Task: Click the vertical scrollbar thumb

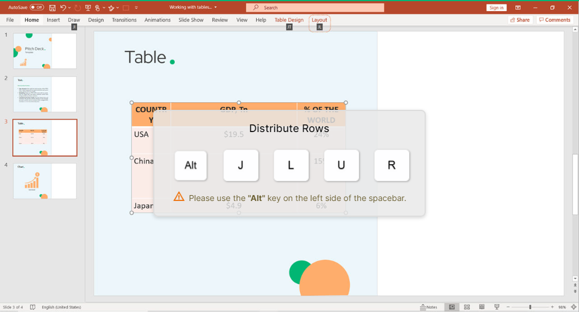Action: (575, 184)
